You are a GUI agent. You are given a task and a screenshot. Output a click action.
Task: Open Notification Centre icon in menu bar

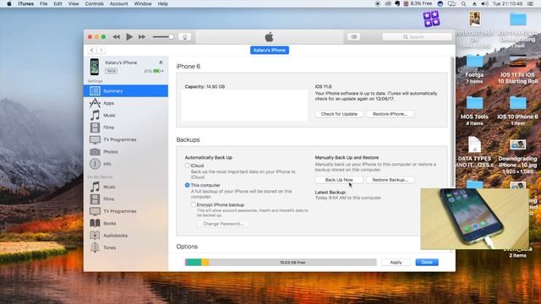tap(531, 3)
